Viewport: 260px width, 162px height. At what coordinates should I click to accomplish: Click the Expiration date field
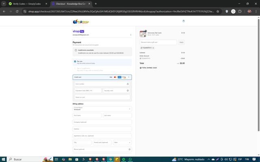[88, 91]
